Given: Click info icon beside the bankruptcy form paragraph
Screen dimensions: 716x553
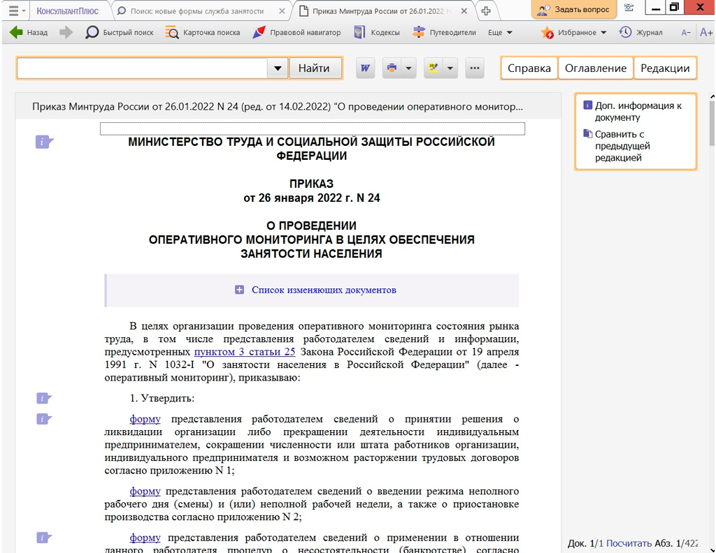Looking at the screenshot, I should [44, 538].
